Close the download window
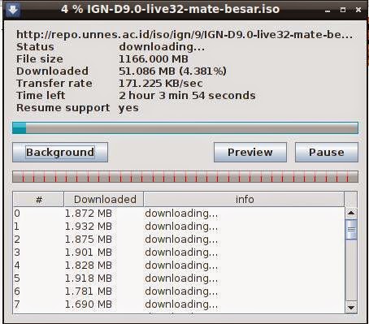The image size is (369, 324). (358, 10)
